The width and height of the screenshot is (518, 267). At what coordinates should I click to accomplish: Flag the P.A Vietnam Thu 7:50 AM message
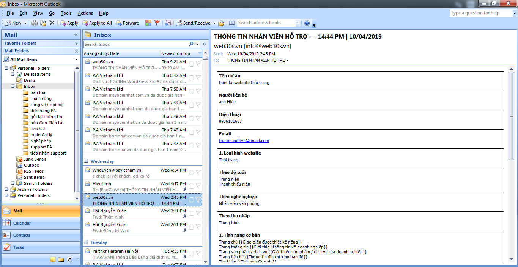click(198, 91)
